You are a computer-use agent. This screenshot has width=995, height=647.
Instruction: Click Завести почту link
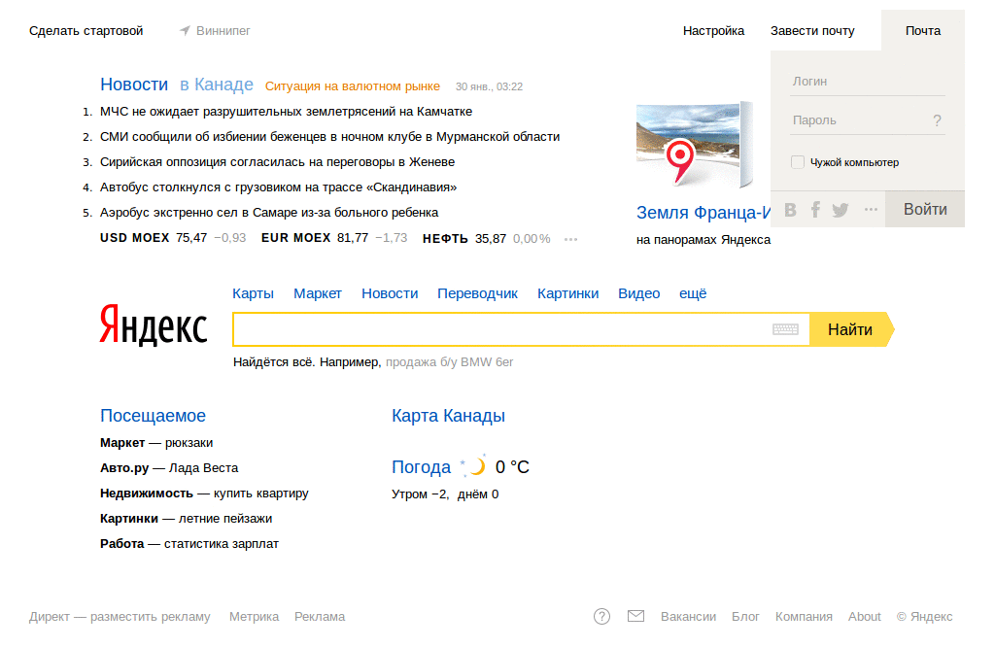[x=812, y=30]
